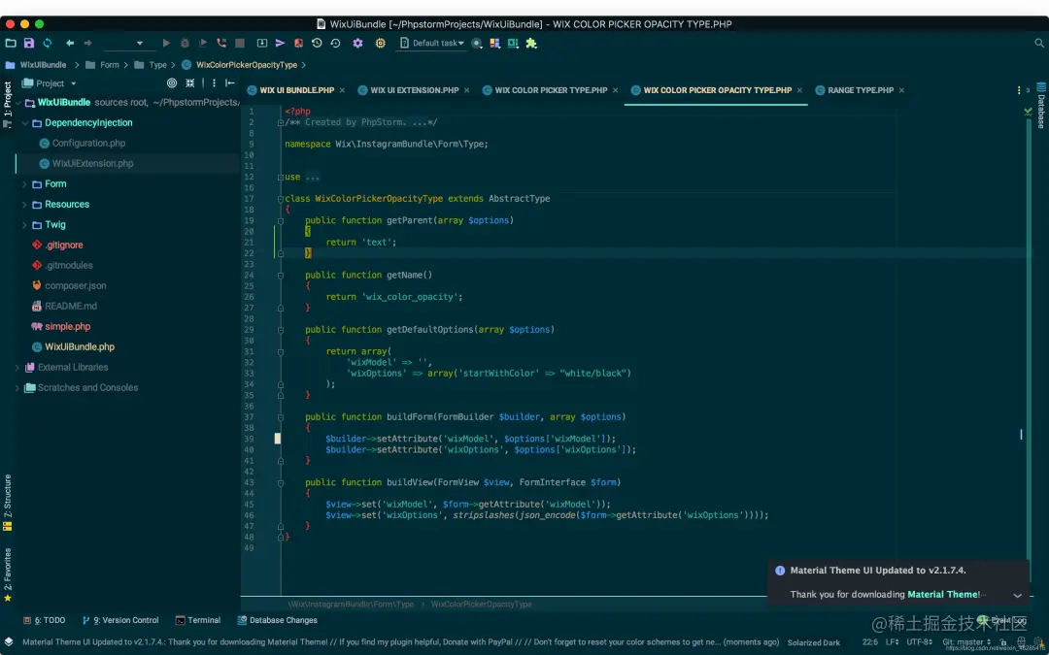Close WIX COLOR PICKER OPACITY TYPE.PHP tab
Image resolution: width=1049 pixels, height=655 pixels.
pyautogui.click(x=799, y=90)
